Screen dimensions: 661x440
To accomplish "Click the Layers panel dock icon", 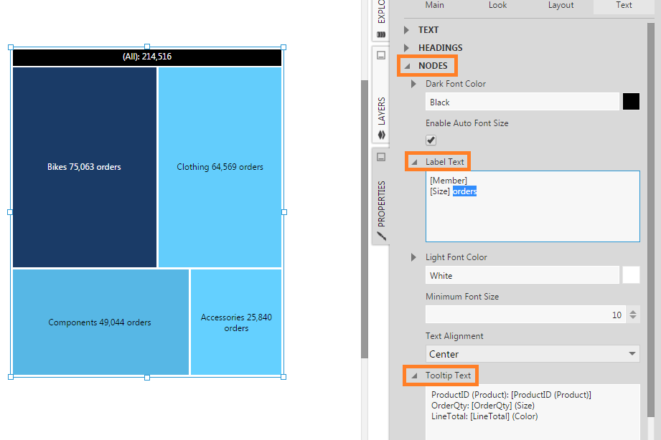I will click(381, 55).
